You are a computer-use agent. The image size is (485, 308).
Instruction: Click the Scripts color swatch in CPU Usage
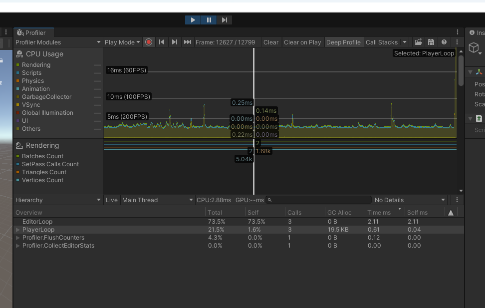click(18, 72)
